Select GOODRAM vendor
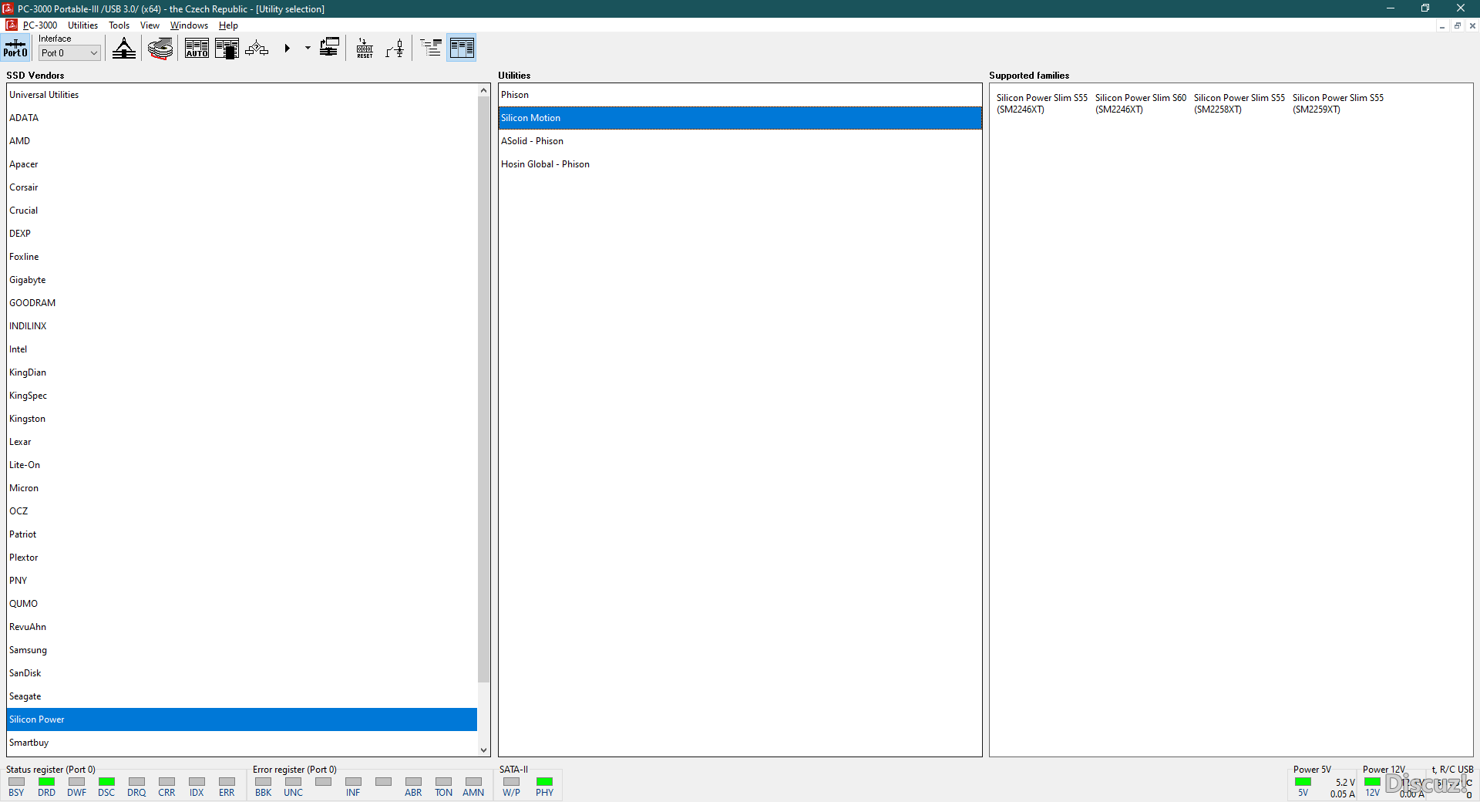 (242, 303)
